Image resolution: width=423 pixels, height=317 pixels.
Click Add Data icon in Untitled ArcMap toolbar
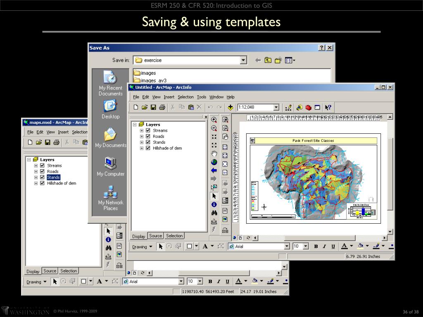click(231, 107)
